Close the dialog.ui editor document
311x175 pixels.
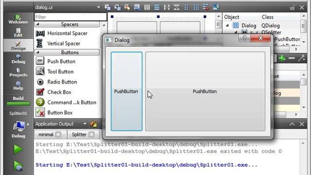(x=302, y=8)
